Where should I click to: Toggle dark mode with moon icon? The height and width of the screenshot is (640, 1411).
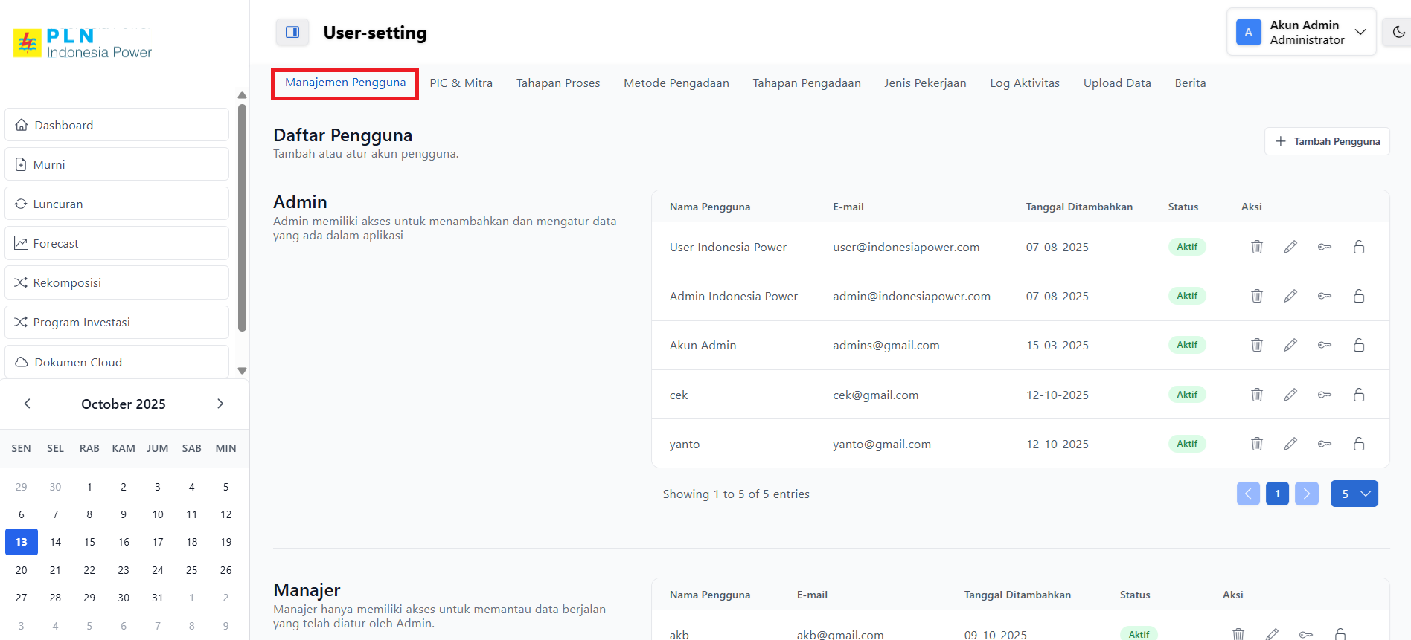pos(1398,32)
